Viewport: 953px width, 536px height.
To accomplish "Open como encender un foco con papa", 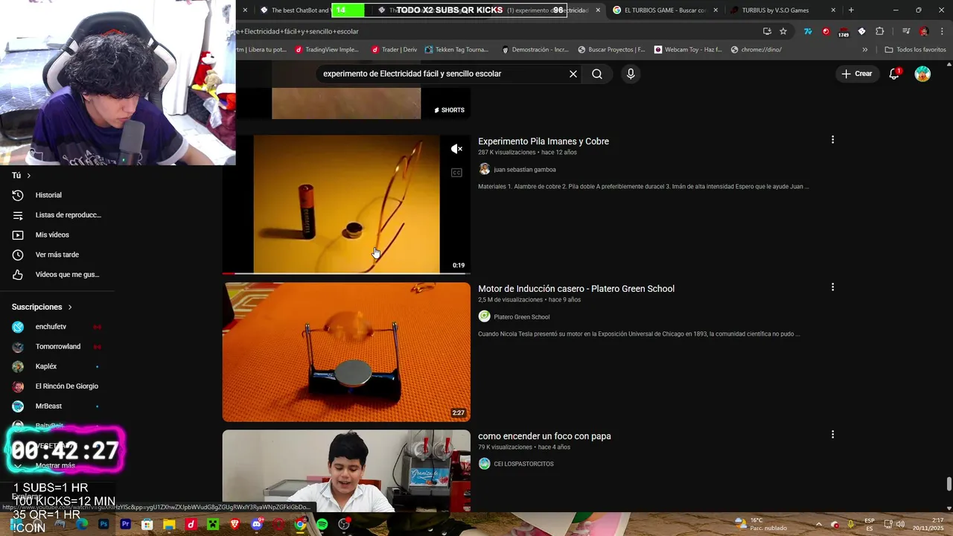I will point(544,436).
